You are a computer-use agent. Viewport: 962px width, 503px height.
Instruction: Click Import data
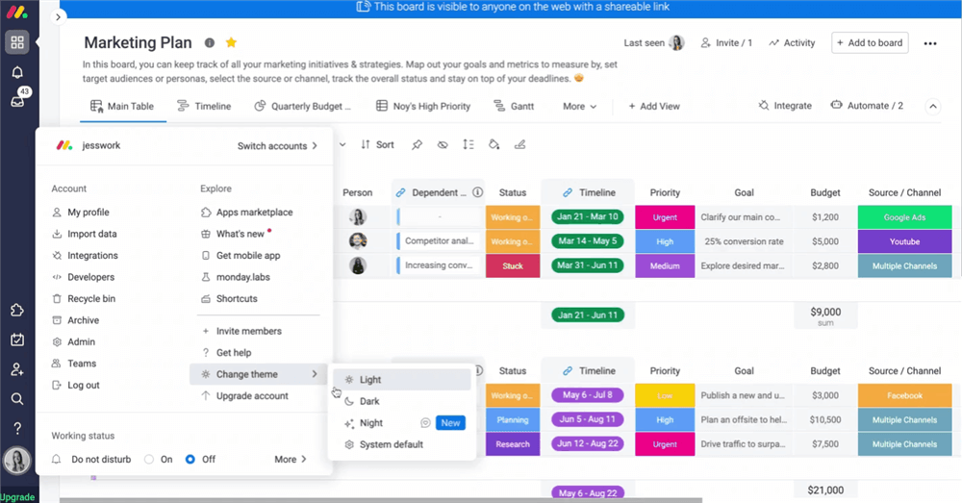[85, 234]
